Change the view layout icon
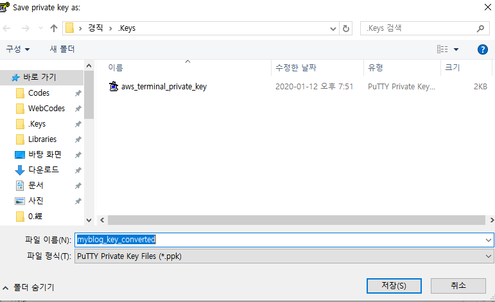This screenshot has height=302, width=495. click(442, 49)
